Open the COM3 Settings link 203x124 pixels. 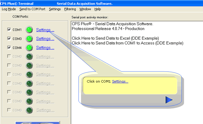(x=45, y=38)
